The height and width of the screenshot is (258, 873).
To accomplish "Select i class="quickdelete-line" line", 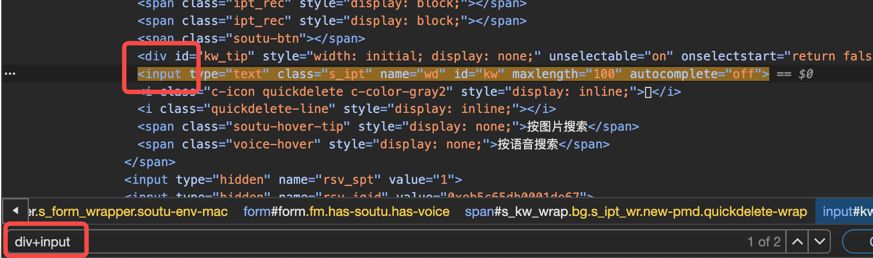I will [347, 109].
